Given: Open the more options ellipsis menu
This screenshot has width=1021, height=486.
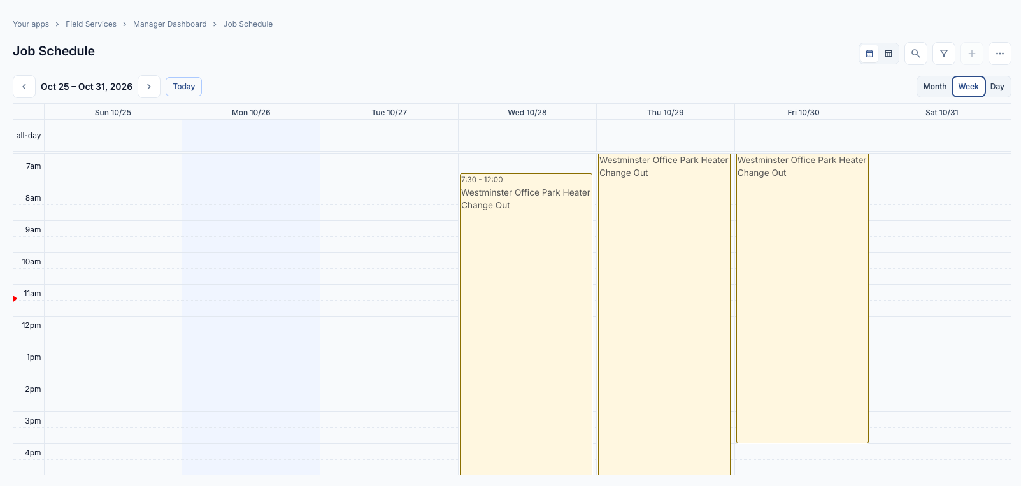Looking at the screenshot, I should pyautogui.click(x=1000, y=54).
